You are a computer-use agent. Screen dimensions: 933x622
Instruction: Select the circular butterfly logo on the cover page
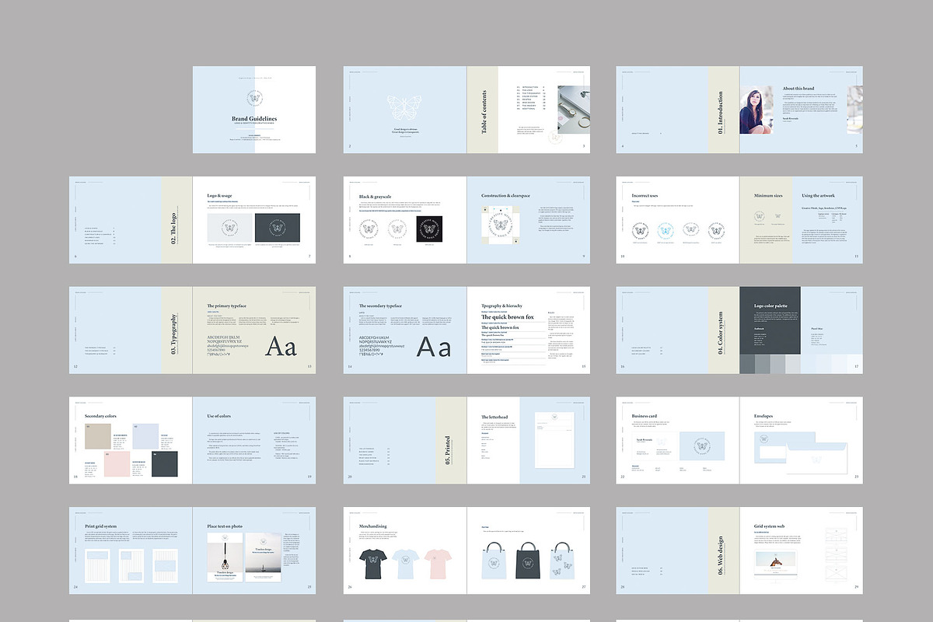pyautogui.click(x=254, y=99)
